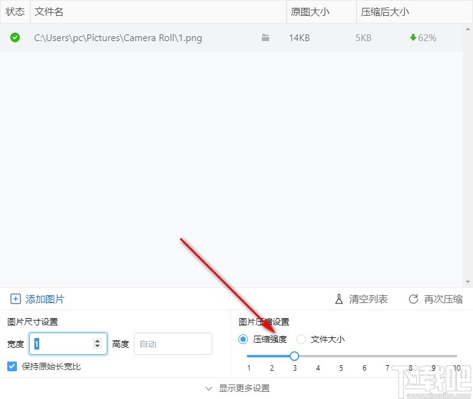Click the 再次压缩 button text

coord(443,299)
